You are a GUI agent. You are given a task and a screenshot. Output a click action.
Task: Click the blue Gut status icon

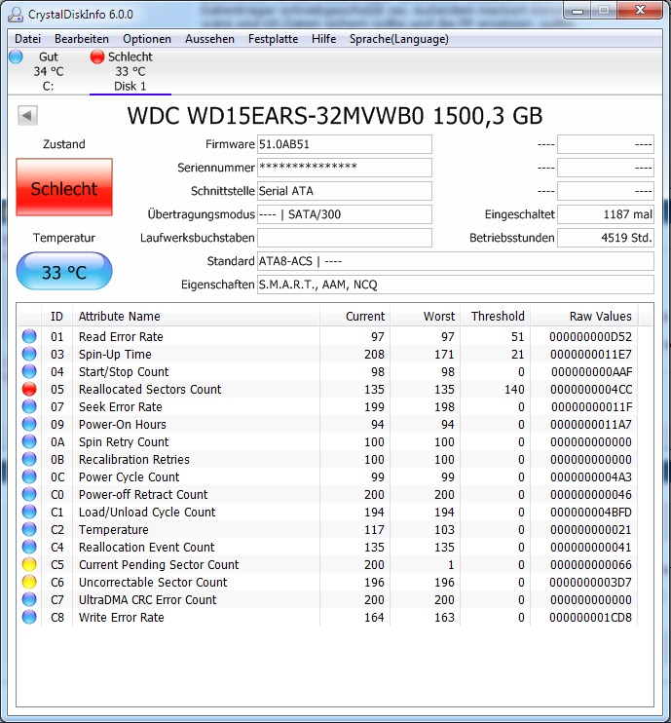[x=16, y=57]
